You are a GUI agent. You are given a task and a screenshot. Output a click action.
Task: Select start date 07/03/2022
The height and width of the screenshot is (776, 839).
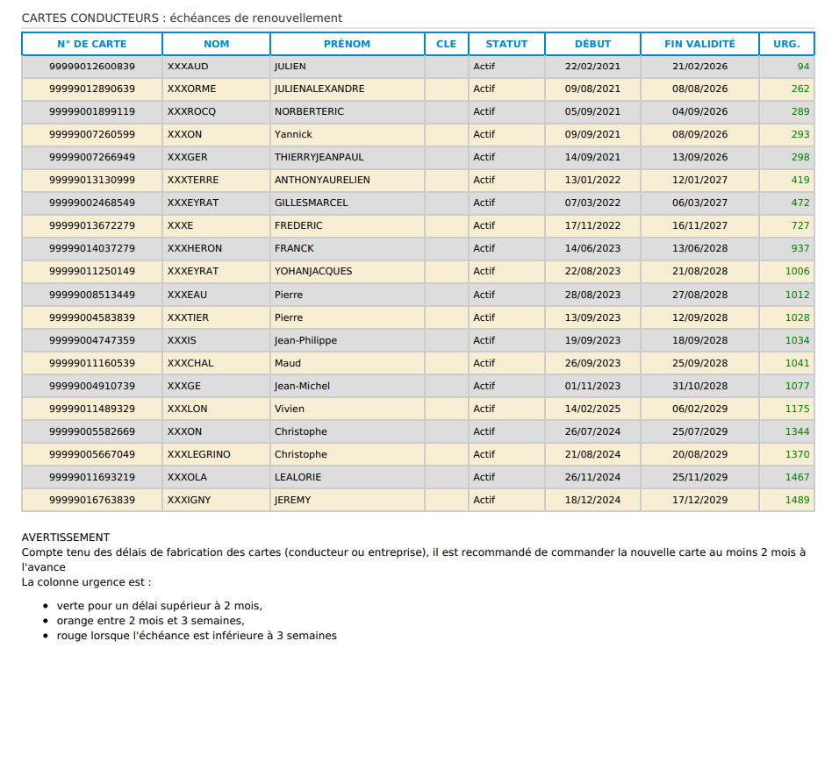click(x=592, y=203)
